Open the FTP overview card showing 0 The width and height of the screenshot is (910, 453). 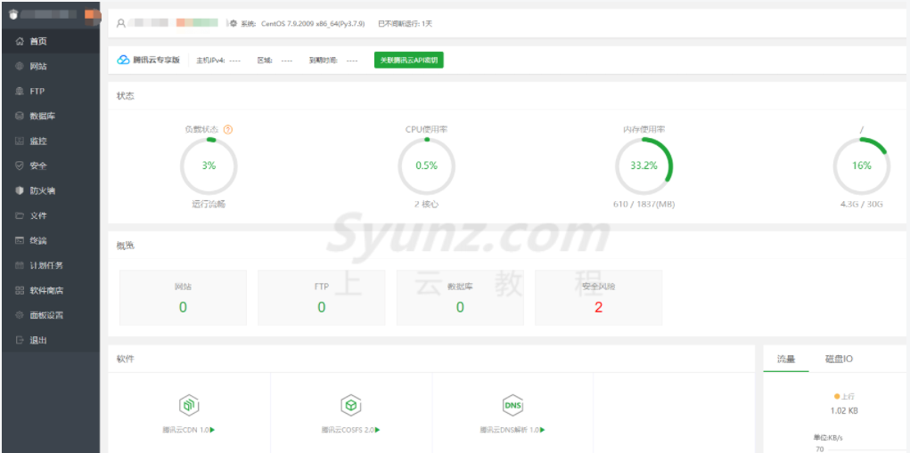pos(322,298)
